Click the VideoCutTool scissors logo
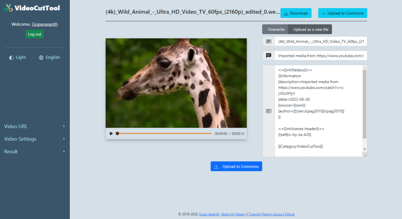The image size is (402, 219). pos(8,8)
